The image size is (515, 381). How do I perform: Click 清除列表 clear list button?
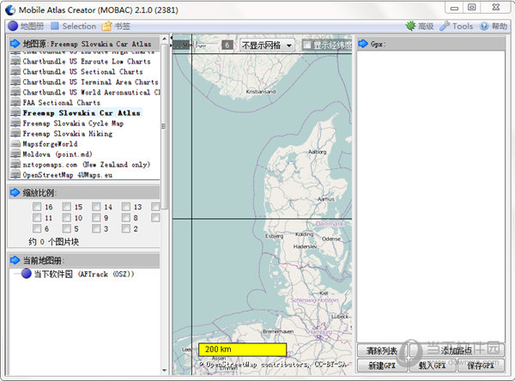(382, 351)
